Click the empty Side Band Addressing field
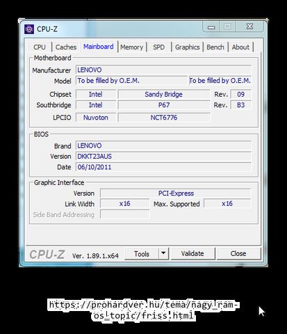287x334 pixels. tap(125, 214)
